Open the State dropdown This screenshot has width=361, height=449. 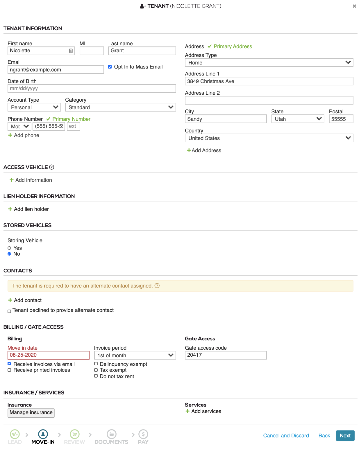click(297, 119)
